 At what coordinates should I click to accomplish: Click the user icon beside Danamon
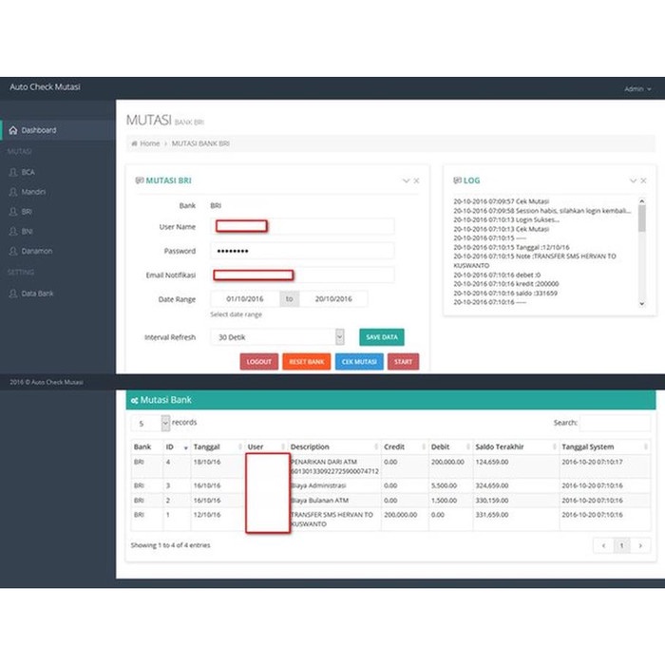click(x=13, y=251)
